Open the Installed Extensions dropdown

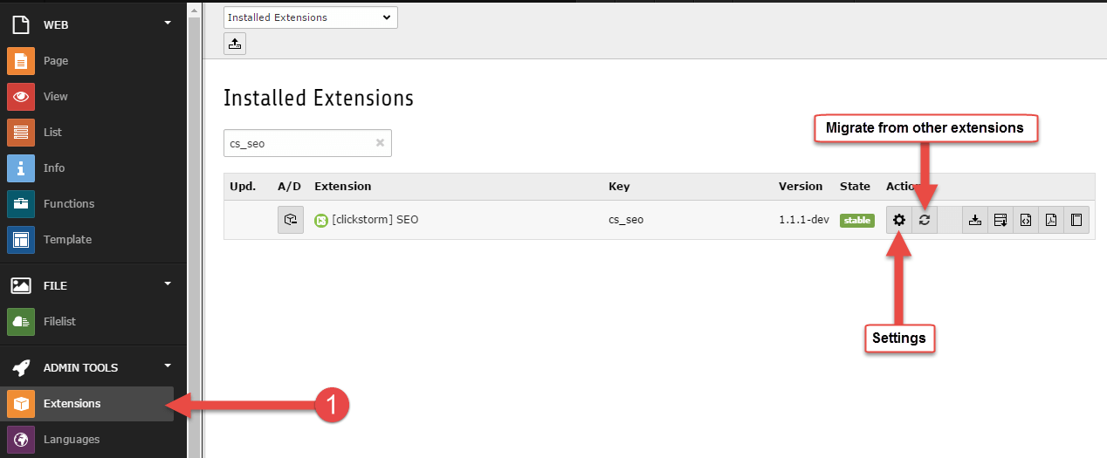coord(311,17)
